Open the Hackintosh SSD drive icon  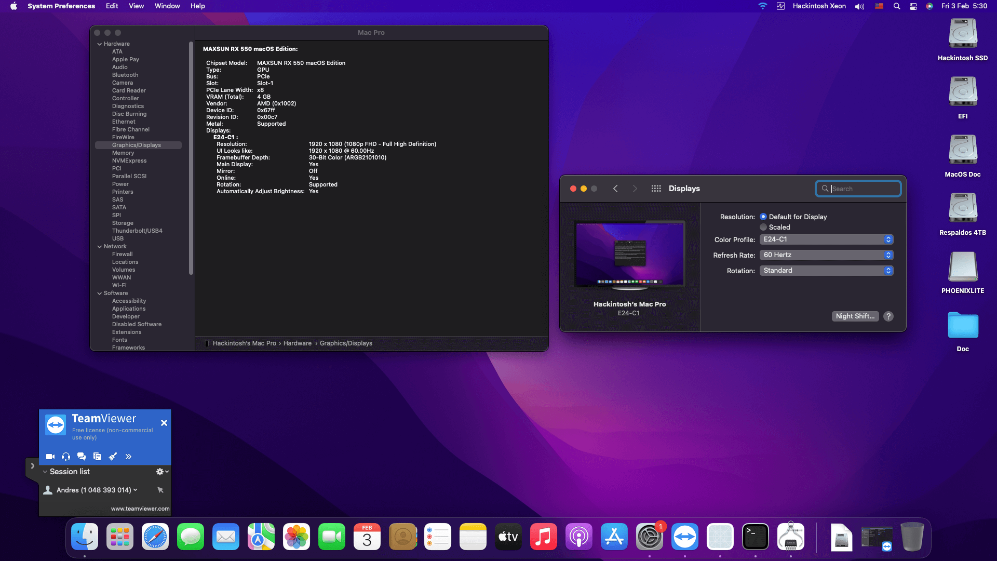point(963,34)
